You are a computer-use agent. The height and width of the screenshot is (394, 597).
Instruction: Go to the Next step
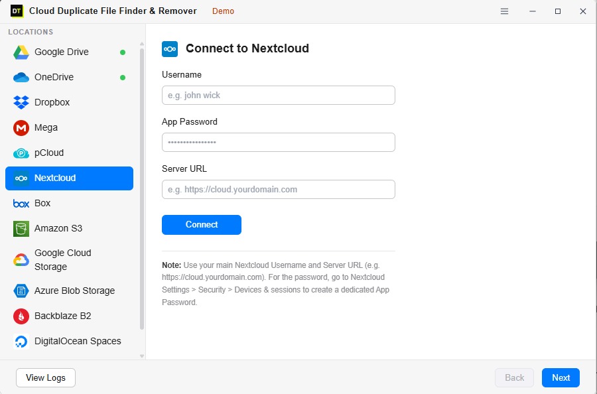(x=561, y=377)
